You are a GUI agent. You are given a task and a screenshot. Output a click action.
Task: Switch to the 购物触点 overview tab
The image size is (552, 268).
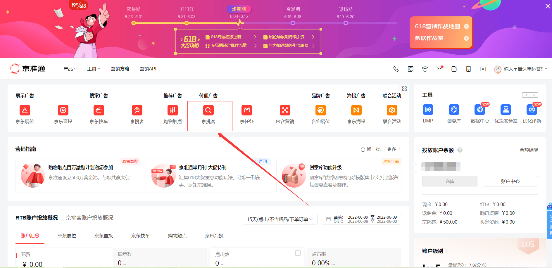[x=177, y=236]
